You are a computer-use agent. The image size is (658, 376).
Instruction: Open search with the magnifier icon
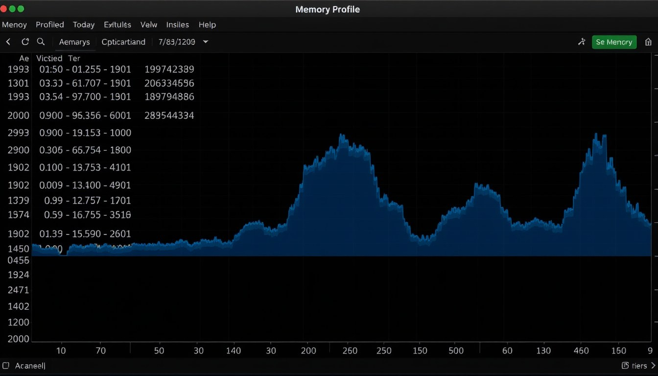41,42
